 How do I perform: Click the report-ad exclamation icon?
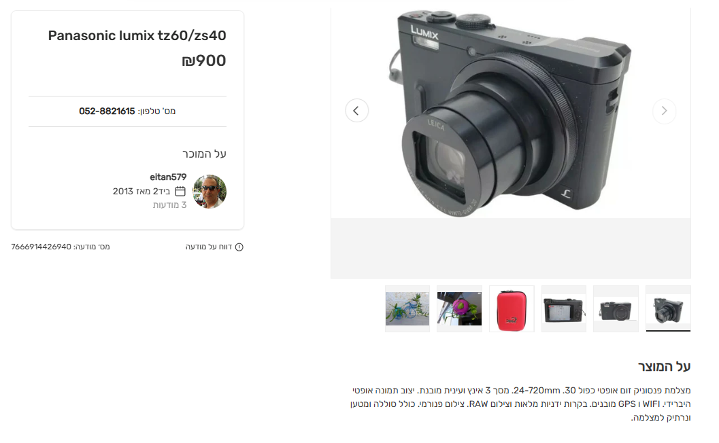tap(239, 247)
